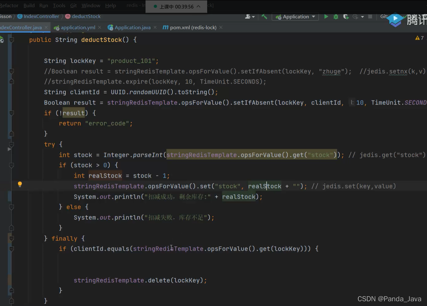The image size is (427, 306).
Task: Click the setIfAbsent call in Boolean result line
Action: (254, 103)
